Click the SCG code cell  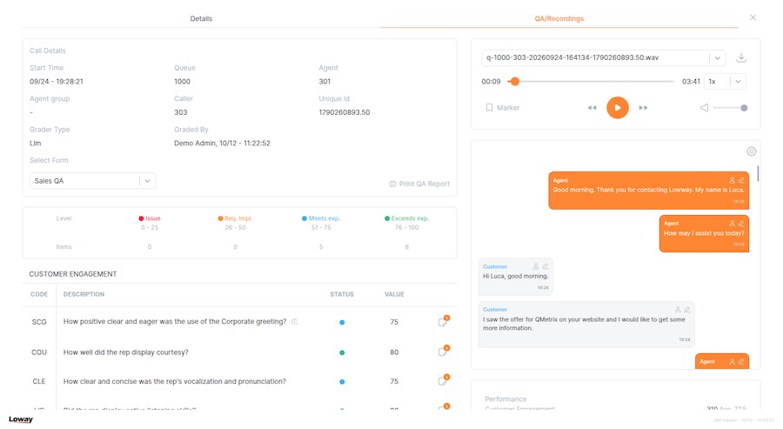39,322
